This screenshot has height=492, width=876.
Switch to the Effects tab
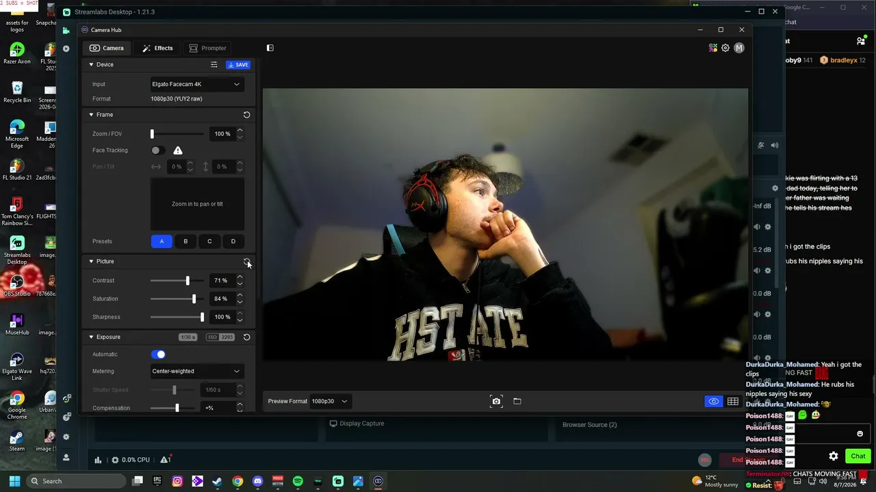click(157, 48)
